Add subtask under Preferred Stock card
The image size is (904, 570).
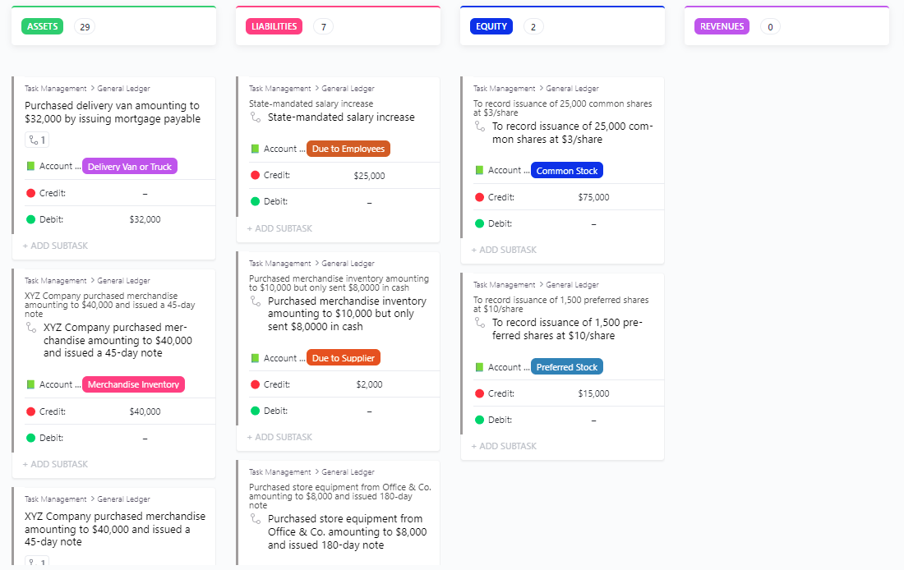tap(504, 446)
